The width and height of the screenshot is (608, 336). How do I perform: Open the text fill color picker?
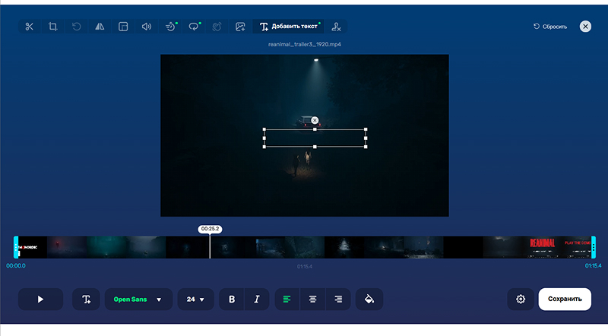tap(369, 300)
